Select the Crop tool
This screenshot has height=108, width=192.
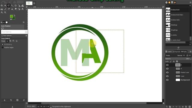16,5
